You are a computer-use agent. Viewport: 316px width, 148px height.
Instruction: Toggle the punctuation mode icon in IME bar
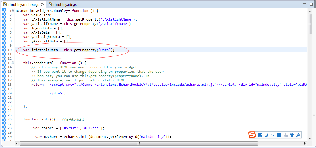click(273, 135)
